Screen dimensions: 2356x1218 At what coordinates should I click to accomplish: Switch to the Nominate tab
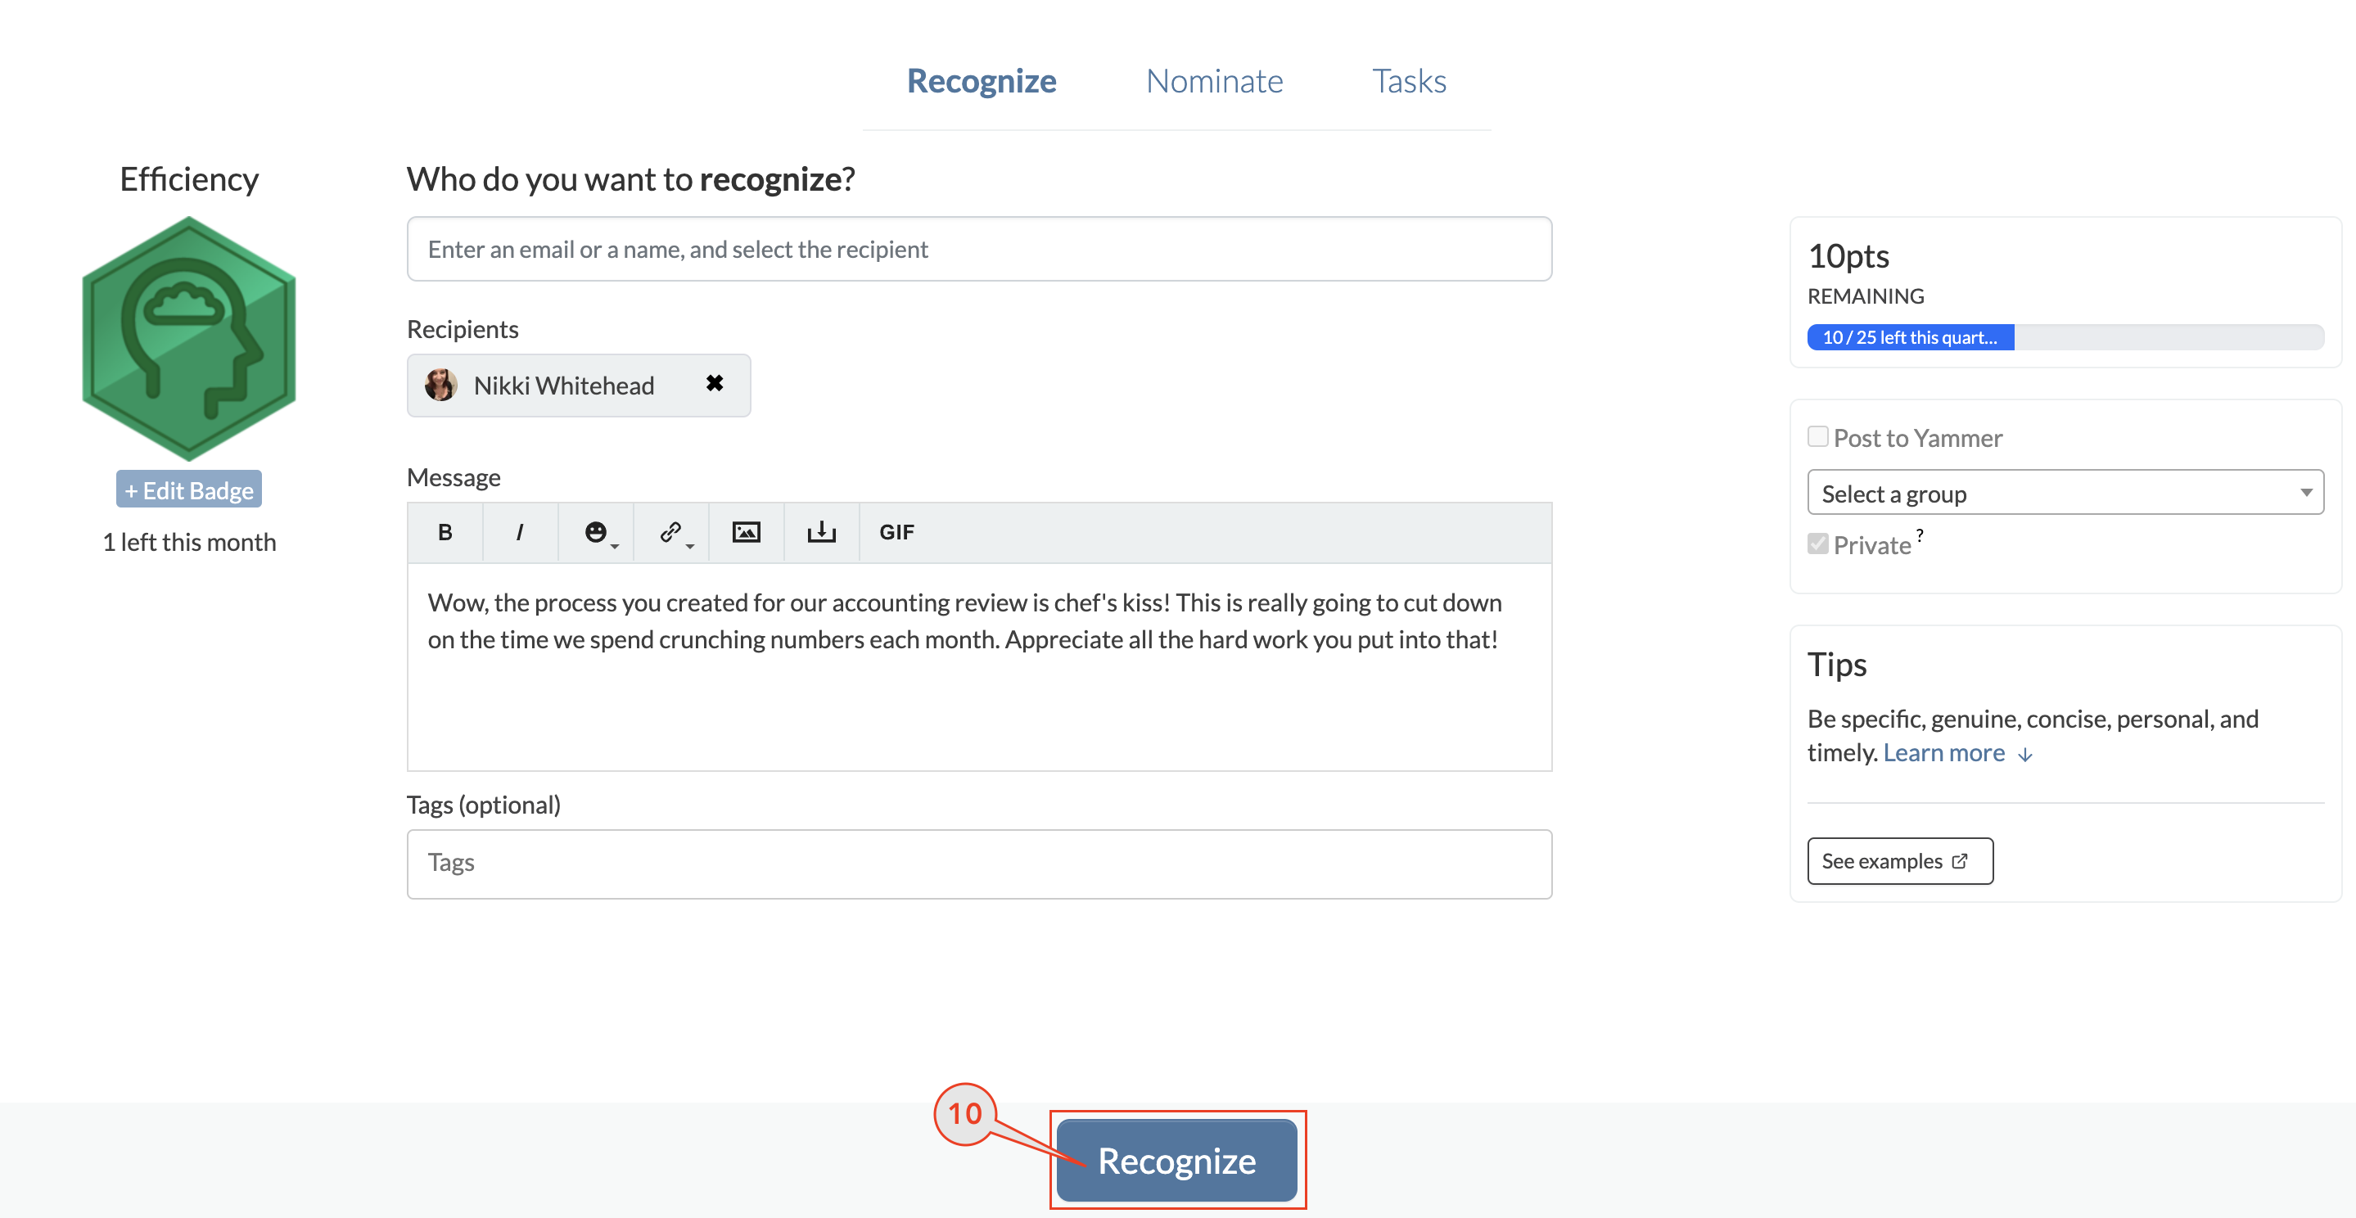pos(1214,80)
